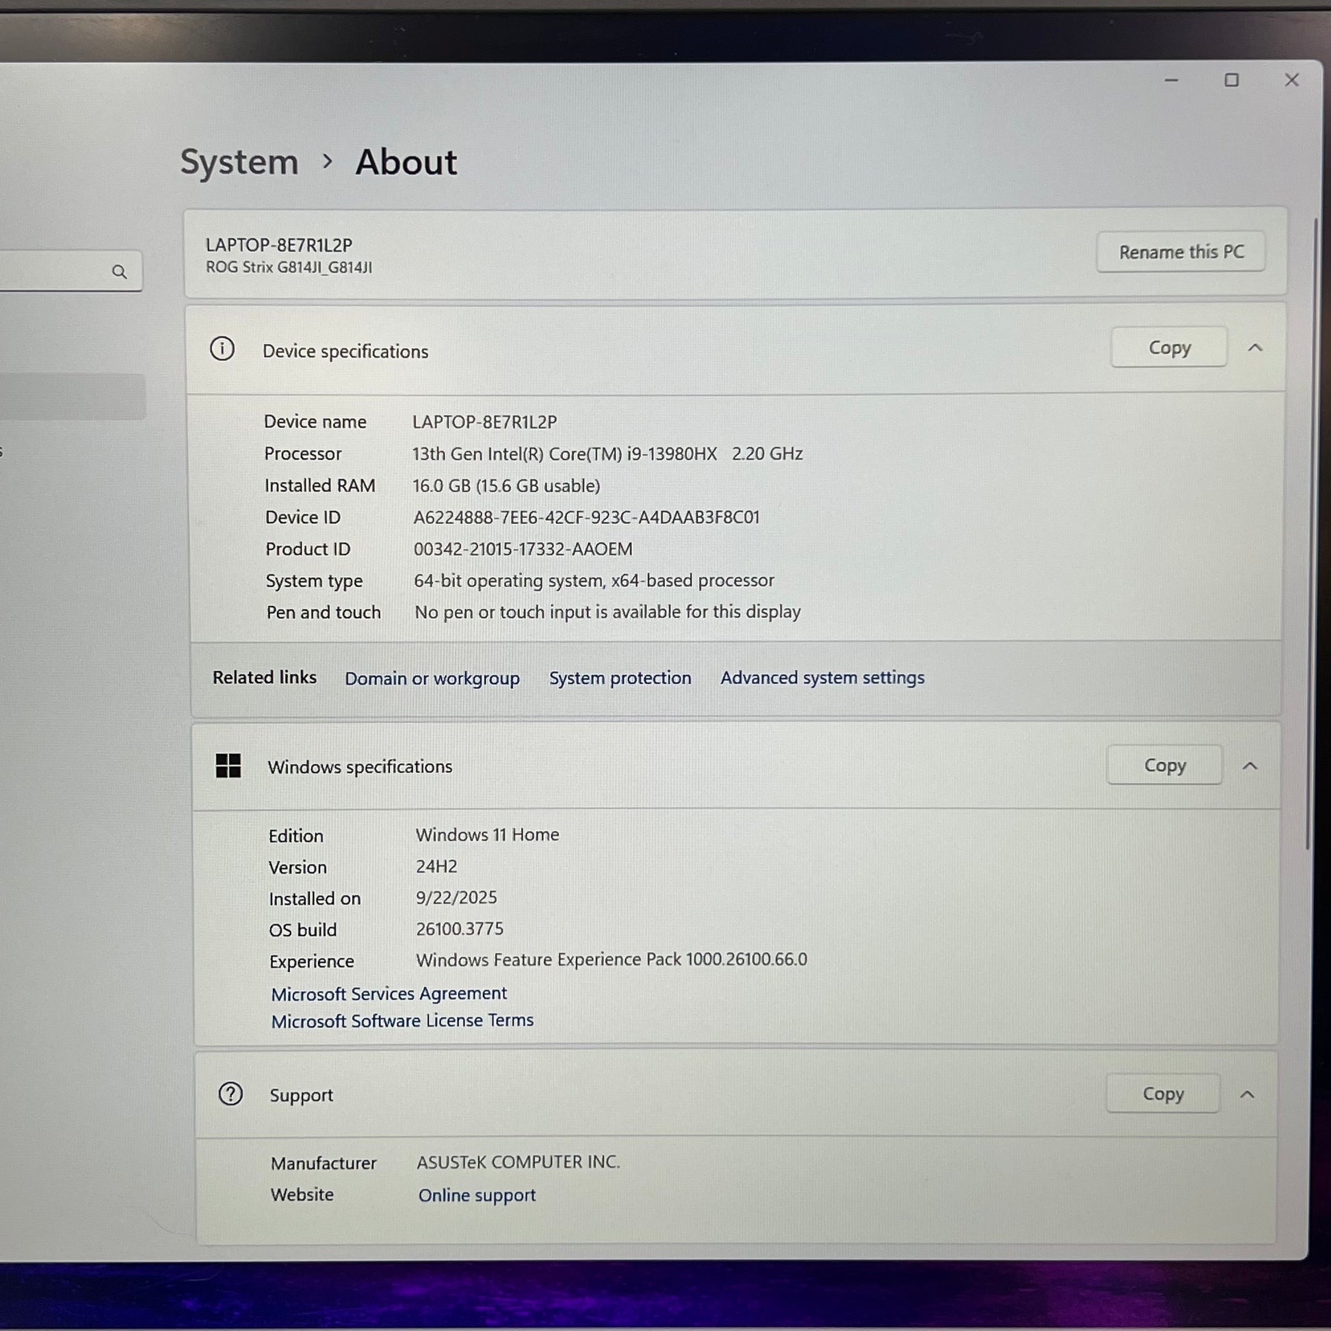
Task: Open Microsoft Software License Terms link
Action: (402, 1020)
